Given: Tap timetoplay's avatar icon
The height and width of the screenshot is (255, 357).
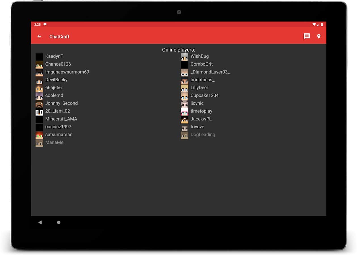Looking at the screenshot, I should pos(184,111).
